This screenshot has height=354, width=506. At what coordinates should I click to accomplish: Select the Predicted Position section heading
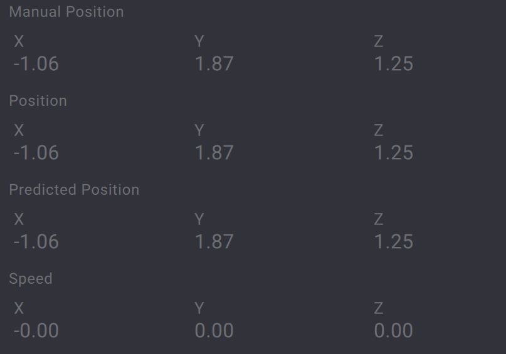click(x=74, y=190)
